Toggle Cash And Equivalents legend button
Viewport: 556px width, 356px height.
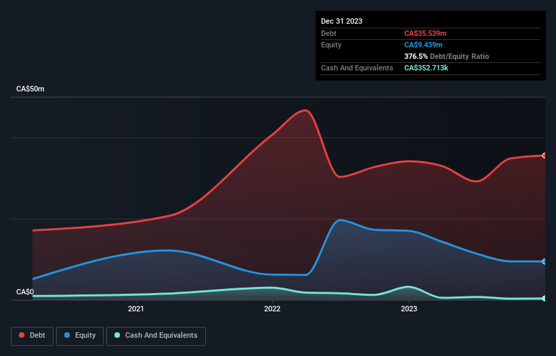pos(156,336)
